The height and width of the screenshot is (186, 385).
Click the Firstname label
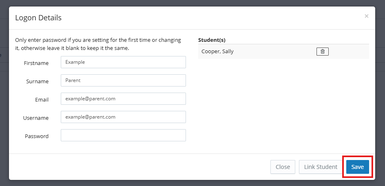[36, 63]
